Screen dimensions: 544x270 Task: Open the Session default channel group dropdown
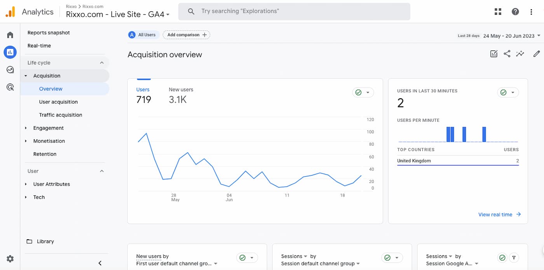[x=320, y=263]
